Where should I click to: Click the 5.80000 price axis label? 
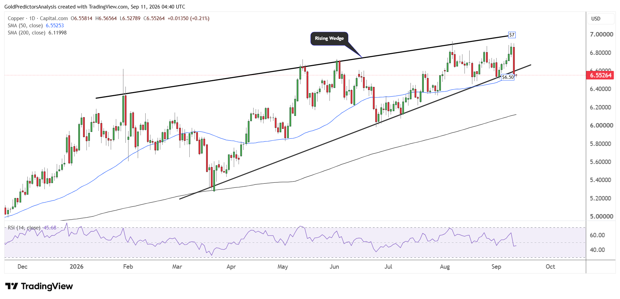point(601,144)
